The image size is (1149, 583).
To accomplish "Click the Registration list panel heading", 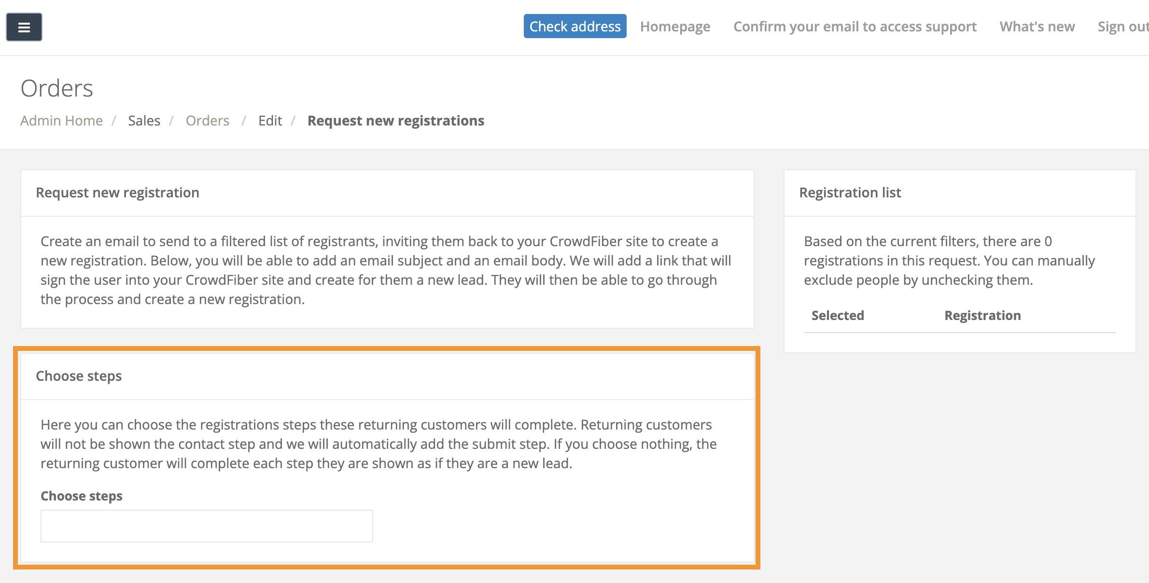I will coord(850,193).
